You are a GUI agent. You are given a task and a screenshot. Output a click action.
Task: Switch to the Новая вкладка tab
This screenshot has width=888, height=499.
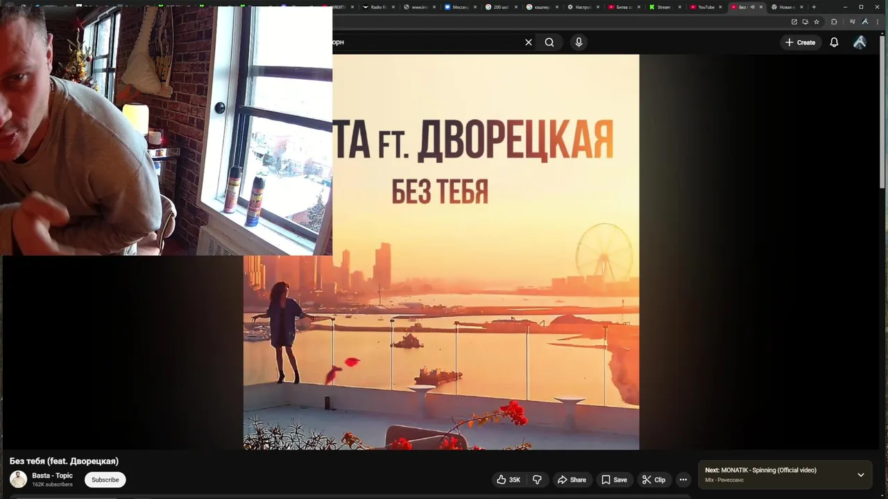coord(786,7)
